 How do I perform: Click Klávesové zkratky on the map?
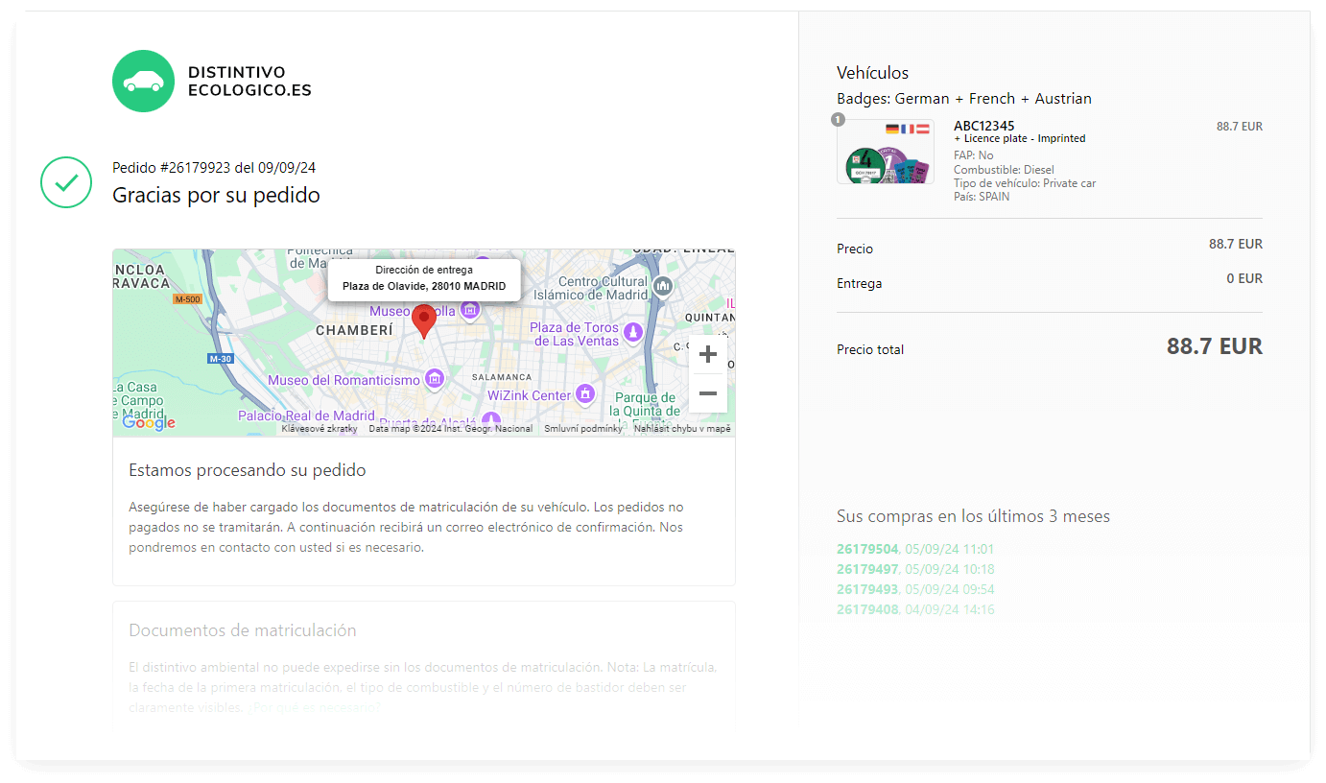pos(320,429)
